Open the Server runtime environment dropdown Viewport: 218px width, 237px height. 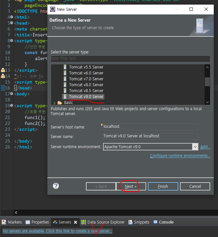[x=195, y=147]
